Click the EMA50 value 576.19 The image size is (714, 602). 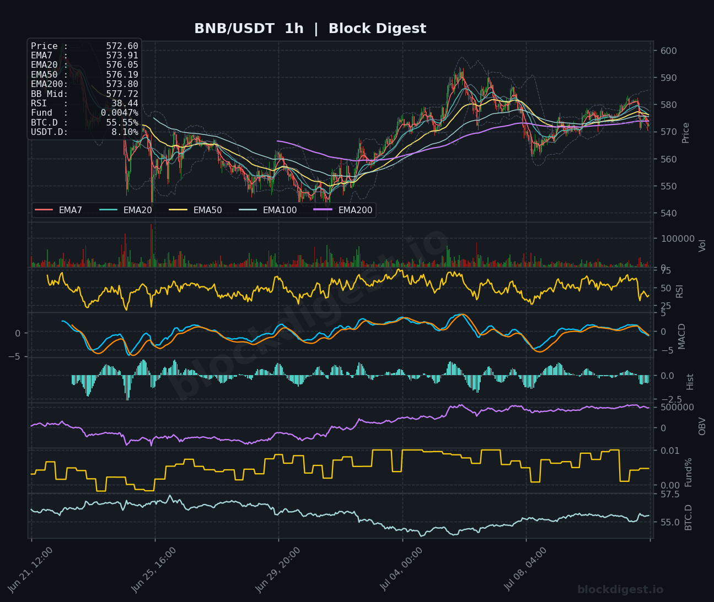click(122, 75)
